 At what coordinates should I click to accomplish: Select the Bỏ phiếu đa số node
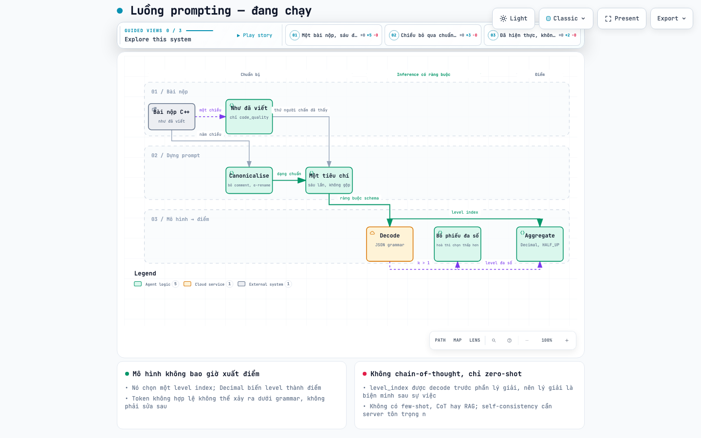pos(458,244)
